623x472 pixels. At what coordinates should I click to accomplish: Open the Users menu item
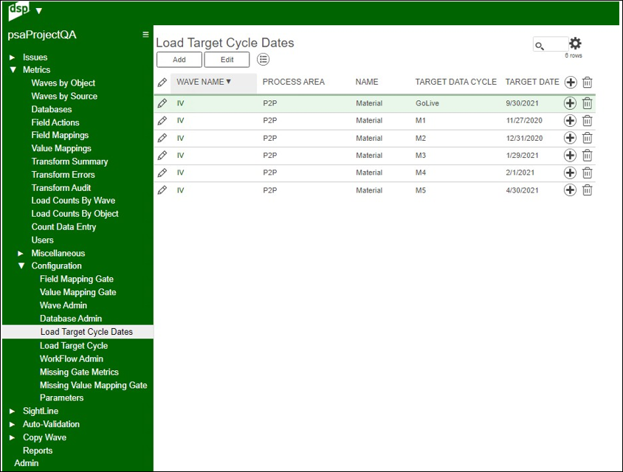[x=43, y=240]
